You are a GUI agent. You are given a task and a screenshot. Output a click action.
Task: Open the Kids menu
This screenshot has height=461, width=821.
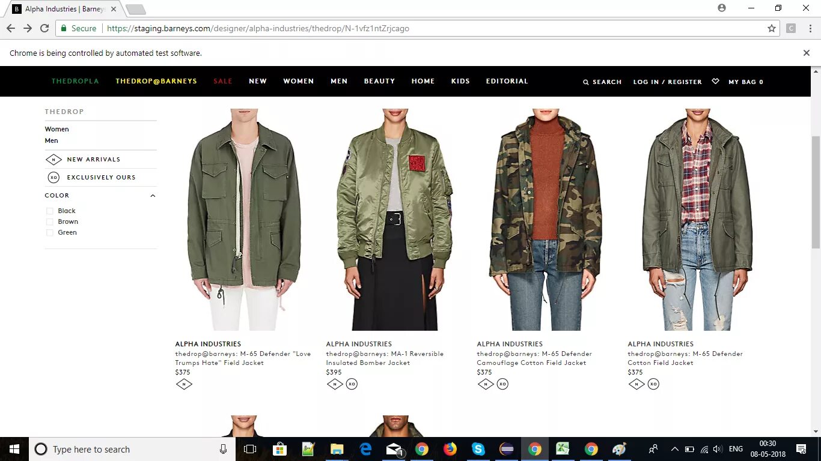[x=460, y=81]
